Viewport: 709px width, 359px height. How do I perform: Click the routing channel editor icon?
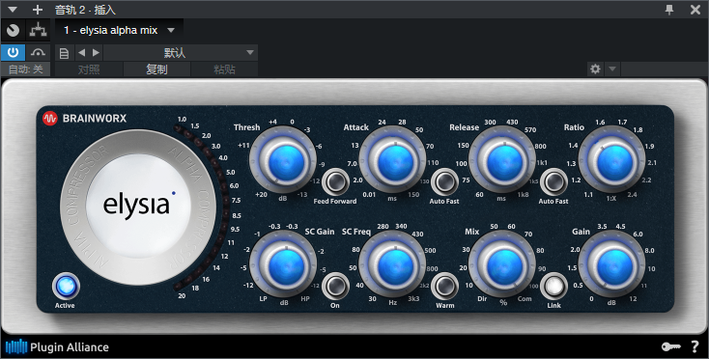38,30
